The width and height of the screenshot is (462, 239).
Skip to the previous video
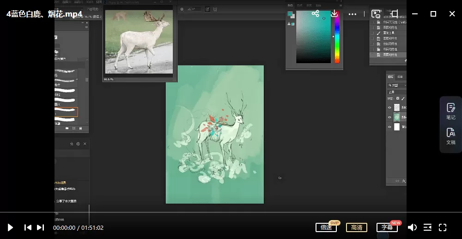point(28,227)
